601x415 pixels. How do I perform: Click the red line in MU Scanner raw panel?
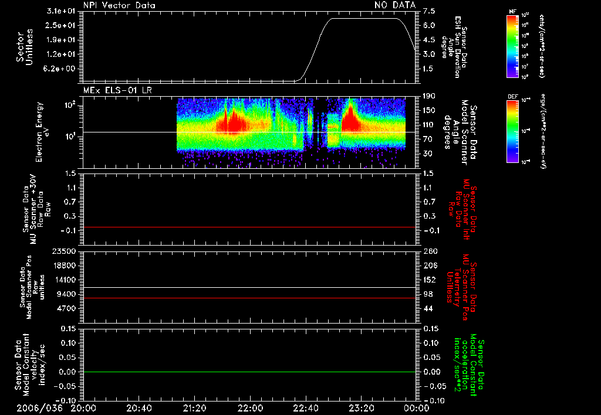(249, 227)
